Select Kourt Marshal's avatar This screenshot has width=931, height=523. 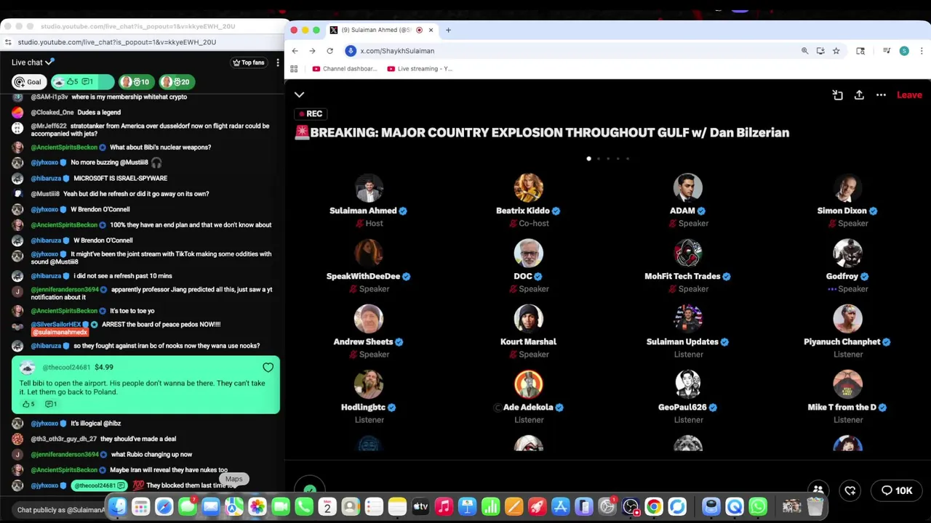click(529, 319)
